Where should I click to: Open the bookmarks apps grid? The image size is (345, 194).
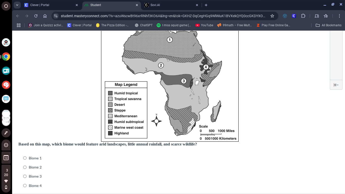coord(18,25)
